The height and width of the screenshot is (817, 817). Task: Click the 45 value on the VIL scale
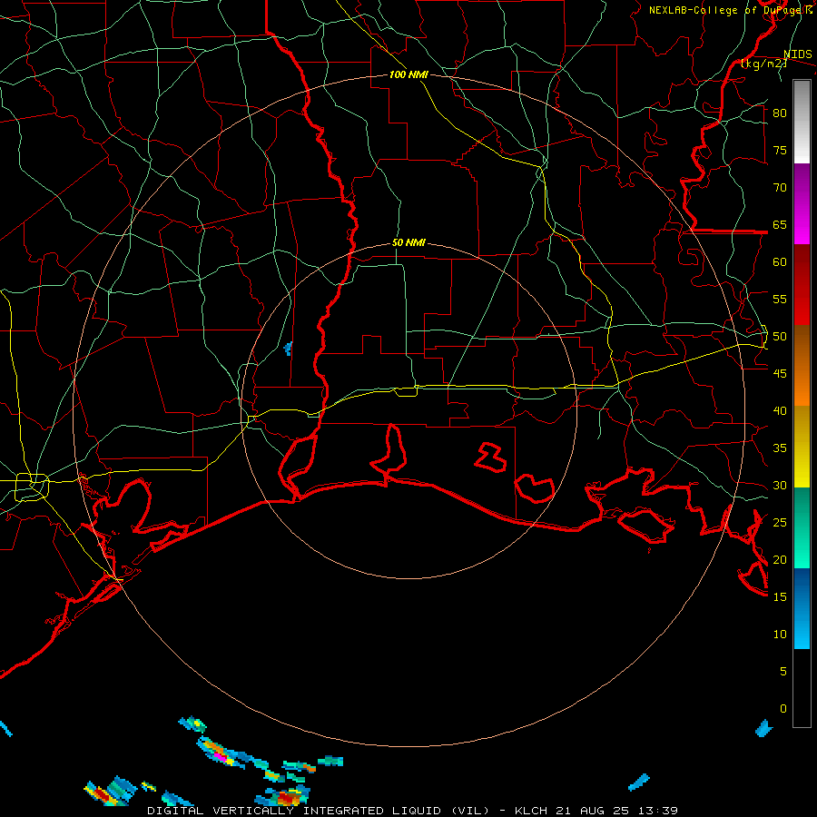780,374
